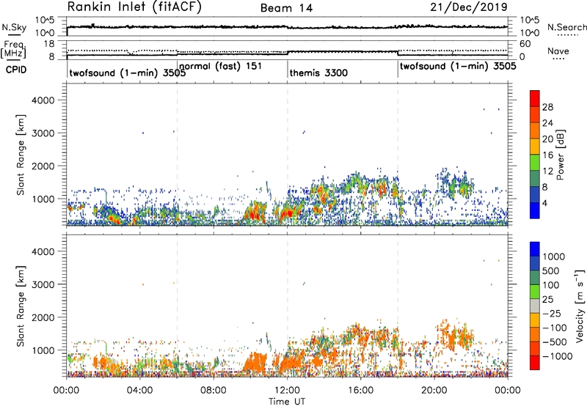Image resolution: width=587 pixels, height=406 pixels.
Task: Click the '500' tick on Velocity colorbar
Action: pos(551,270)
